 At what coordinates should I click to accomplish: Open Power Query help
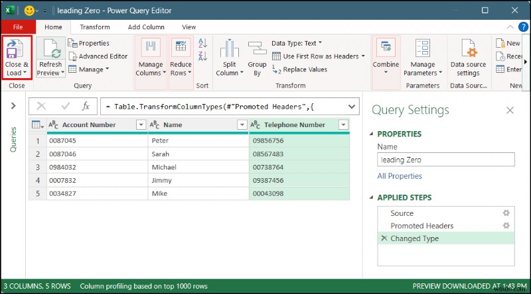tap(523, 26)
